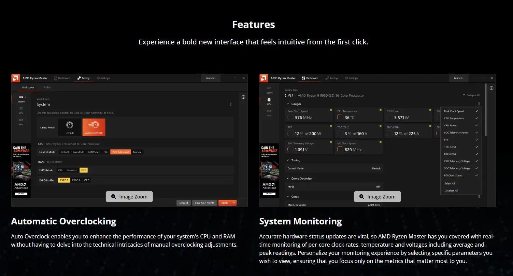The image size is (513, 276).
Task: Click the Cores three-dot options icon
Action: tap(479, 197)
